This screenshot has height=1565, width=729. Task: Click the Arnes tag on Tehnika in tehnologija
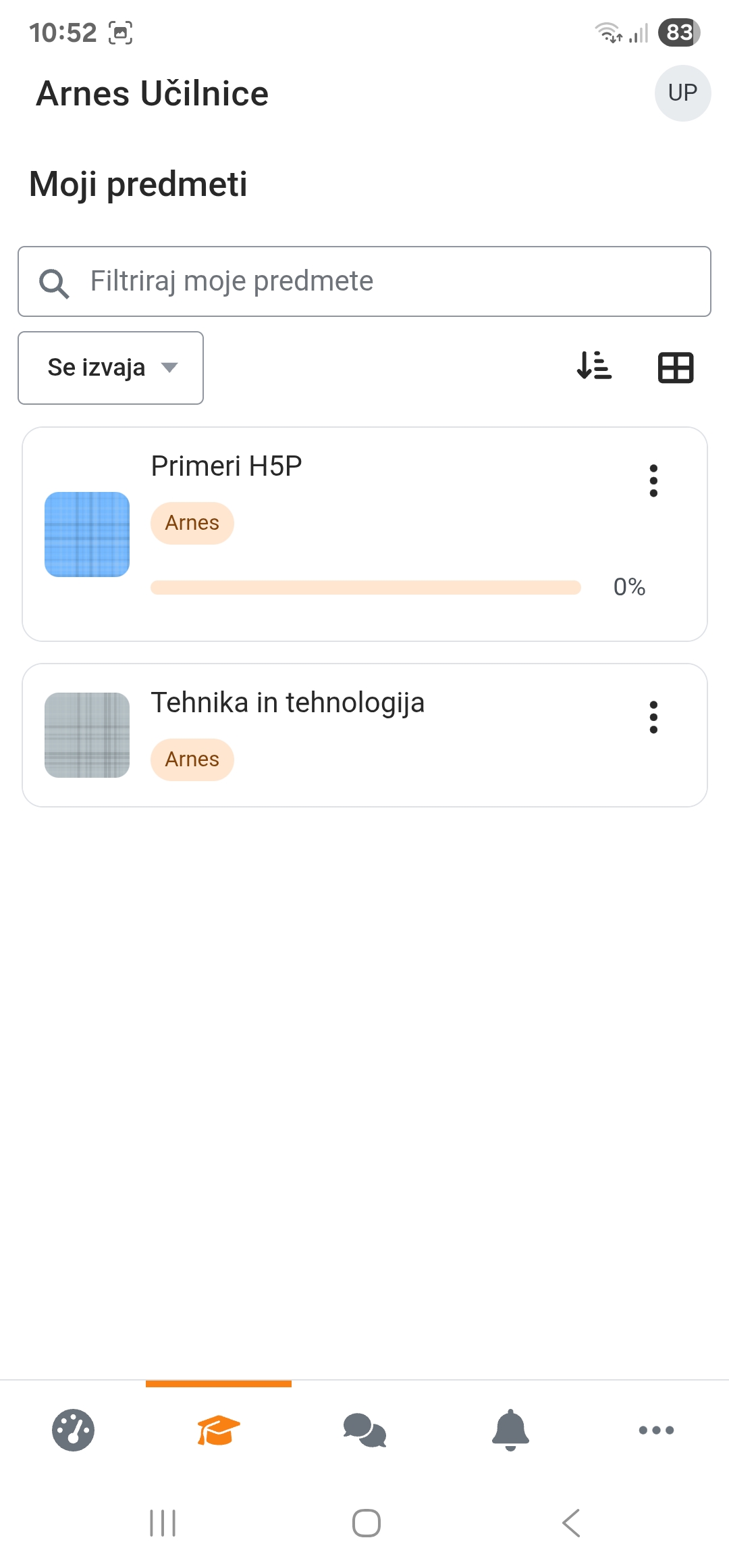point(192,760)
